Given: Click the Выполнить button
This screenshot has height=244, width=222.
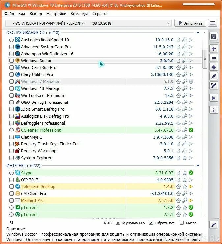Looking at the screenshot, I should point(190,23).
